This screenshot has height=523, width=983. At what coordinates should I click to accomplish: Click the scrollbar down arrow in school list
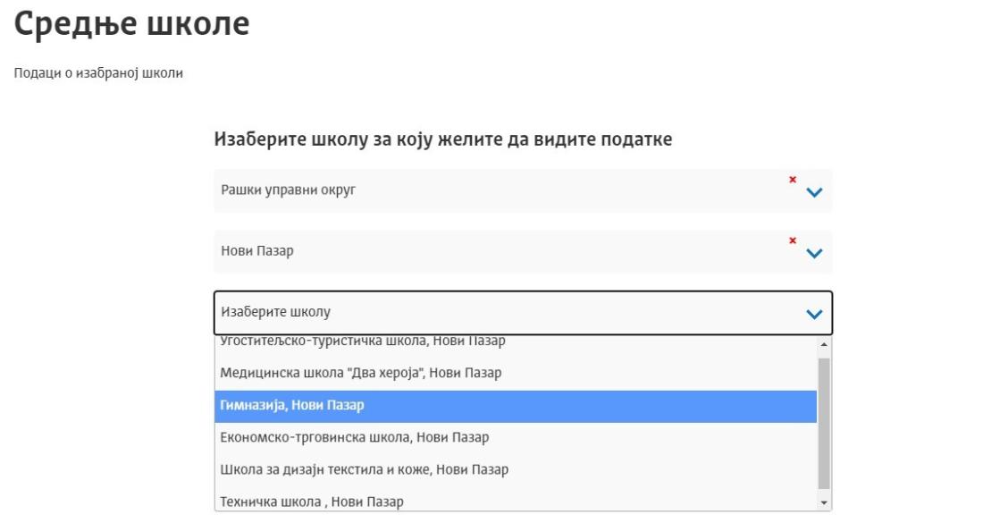click(824, 503)
